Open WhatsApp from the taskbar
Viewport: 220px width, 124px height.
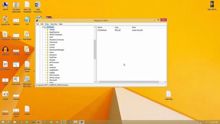click(x=27, y=122)
